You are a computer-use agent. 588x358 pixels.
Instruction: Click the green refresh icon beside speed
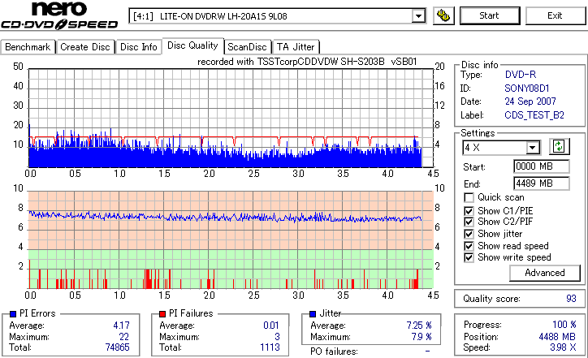coord(559,146)
